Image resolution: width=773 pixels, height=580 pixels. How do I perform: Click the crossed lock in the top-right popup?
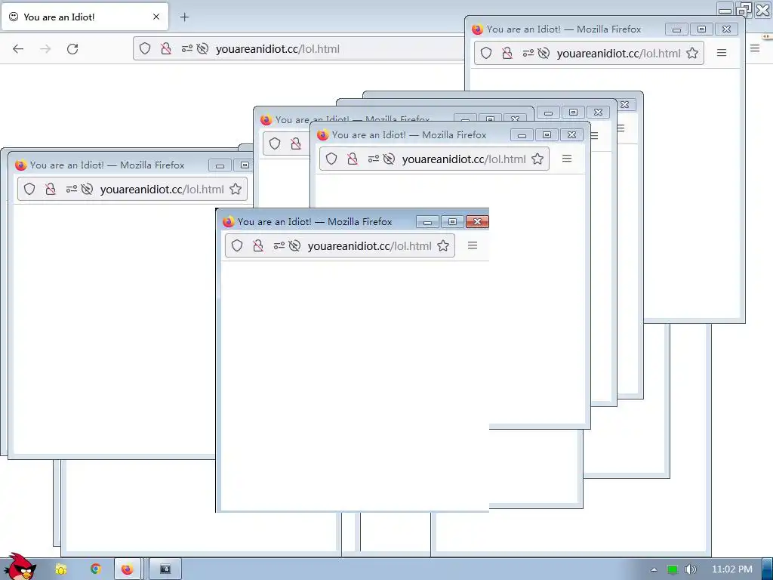[x=507, y=53]
